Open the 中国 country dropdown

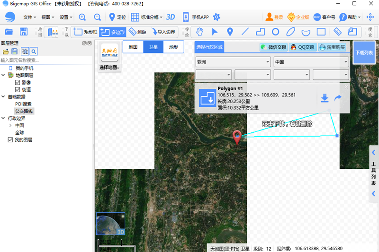coord(311,62)
